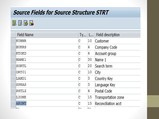Click the L... length column header
Image resolution: width=159 pixels, height=119 pixels.
click(x=90, y=35)
